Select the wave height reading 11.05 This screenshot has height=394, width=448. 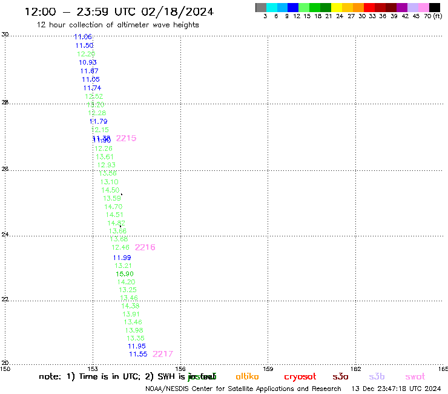(91, 79)
